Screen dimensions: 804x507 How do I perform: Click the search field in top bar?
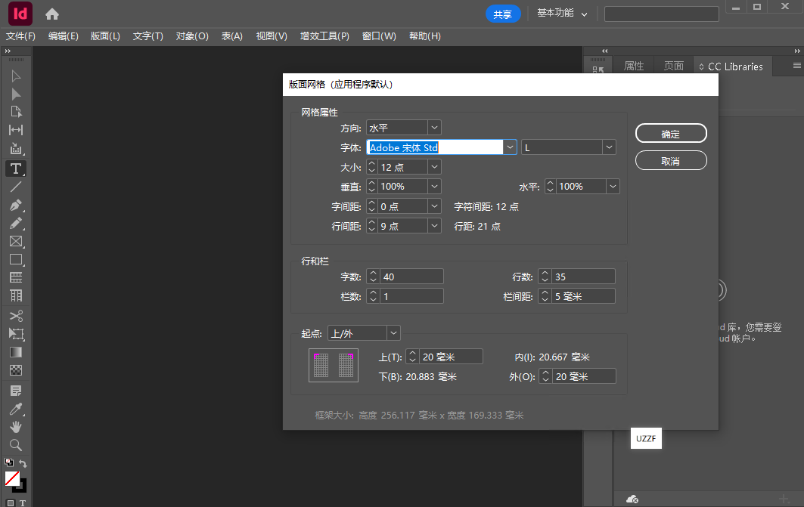[x=662, y=14]
